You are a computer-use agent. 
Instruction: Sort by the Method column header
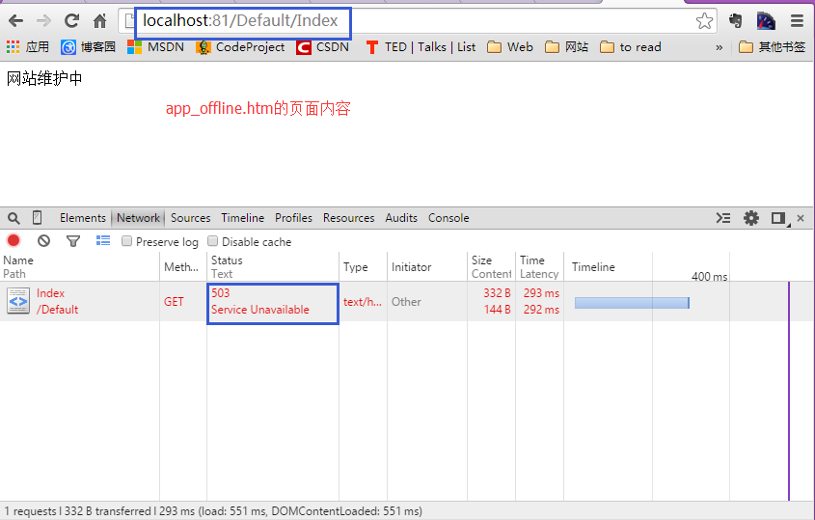click(183, 267)
